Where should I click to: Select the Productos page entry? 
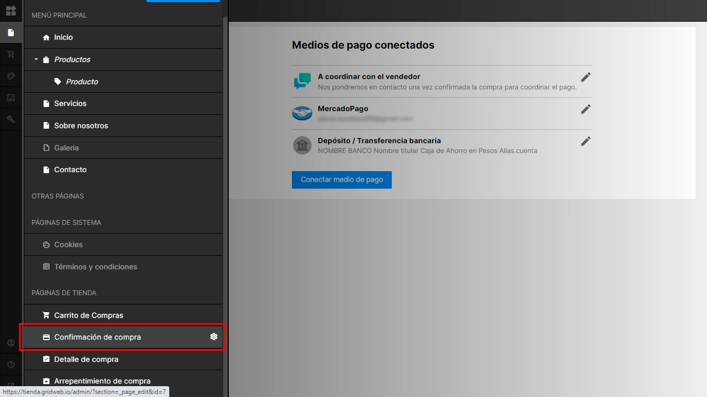click(x=123, y=59)
